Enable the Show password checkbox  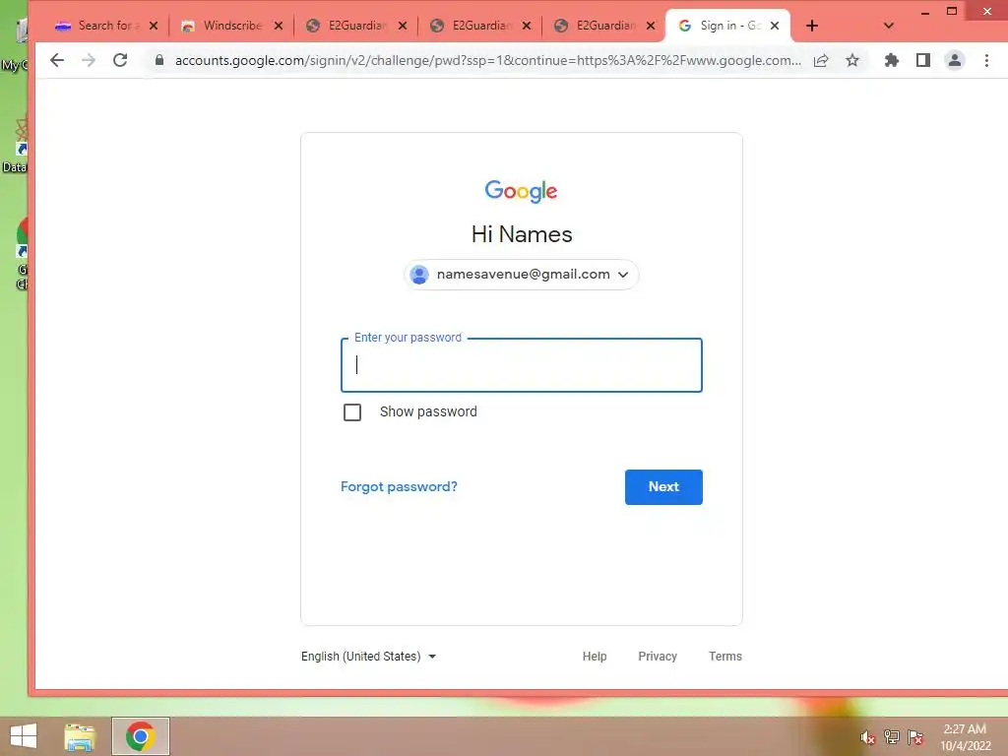pos(352,412)
